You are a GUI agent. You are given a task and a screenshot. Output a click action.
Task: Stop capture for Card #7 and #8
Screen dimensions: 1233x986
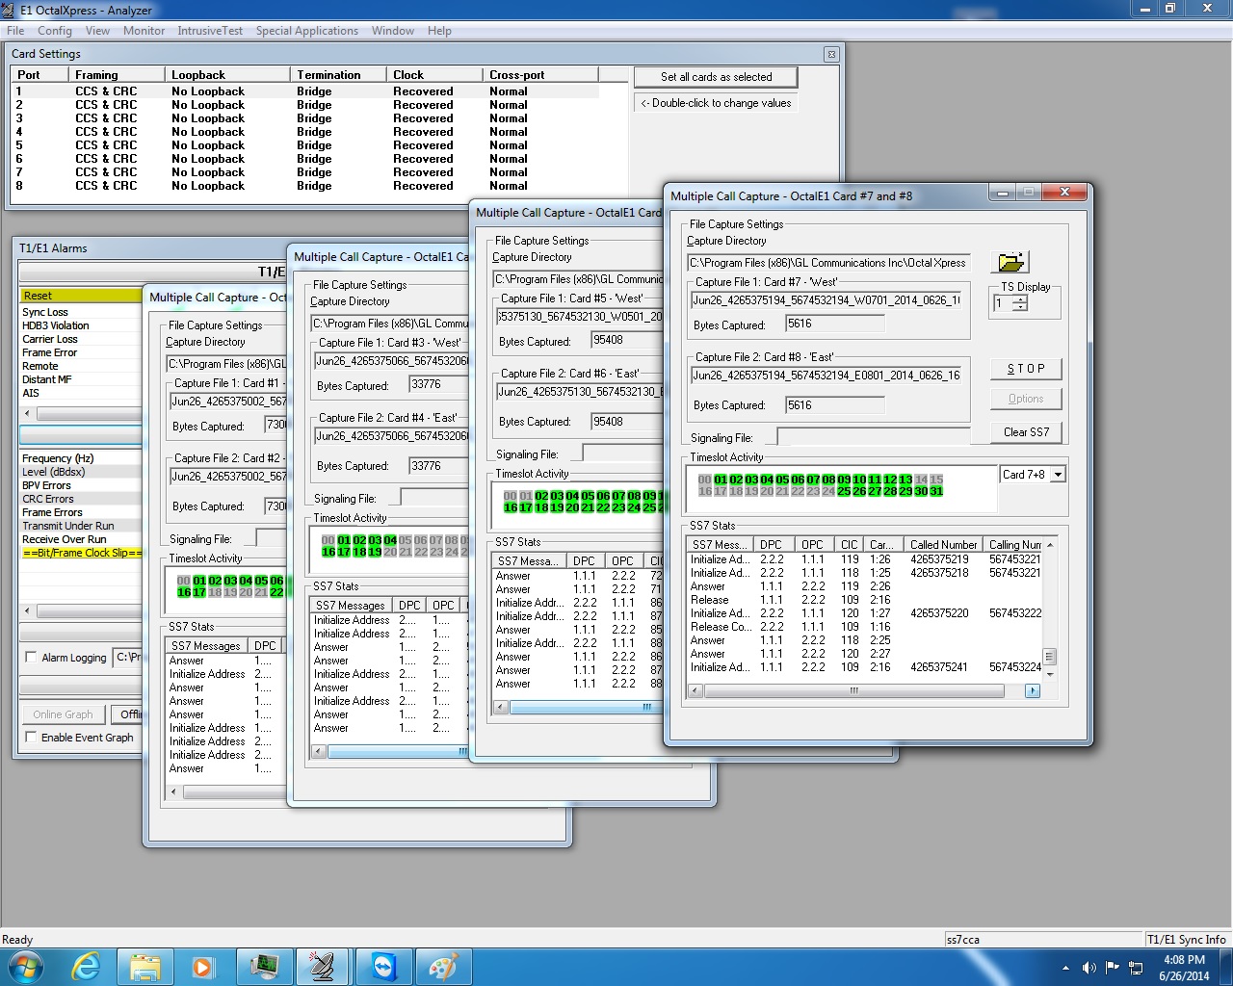click(x=1026, y=369)
